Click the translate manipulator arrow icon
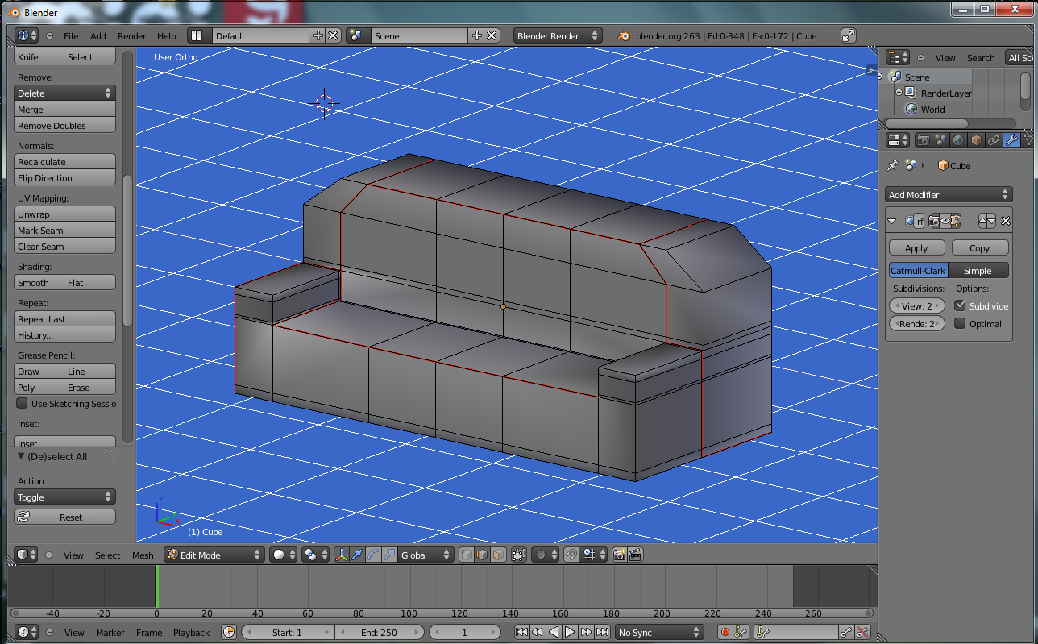 (x=357, y=555)
